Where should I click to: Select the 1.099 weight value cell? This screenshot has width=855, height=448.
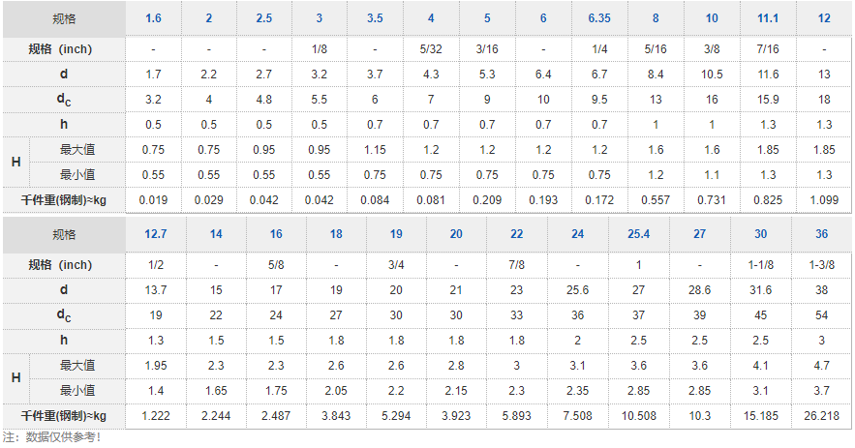pyautogui.click(x=824, y=199)
